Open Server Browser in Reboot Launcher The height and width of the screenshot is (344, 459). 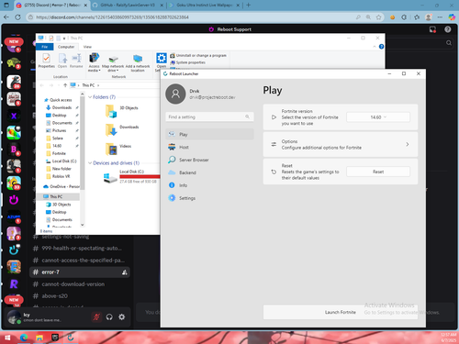(x=209, y=160)
